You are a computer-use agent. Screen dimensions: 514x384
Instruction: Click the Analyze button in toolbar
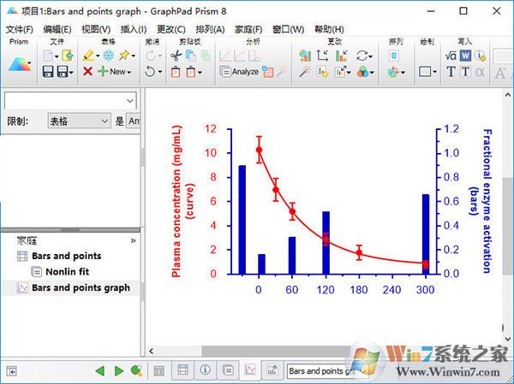239,72
